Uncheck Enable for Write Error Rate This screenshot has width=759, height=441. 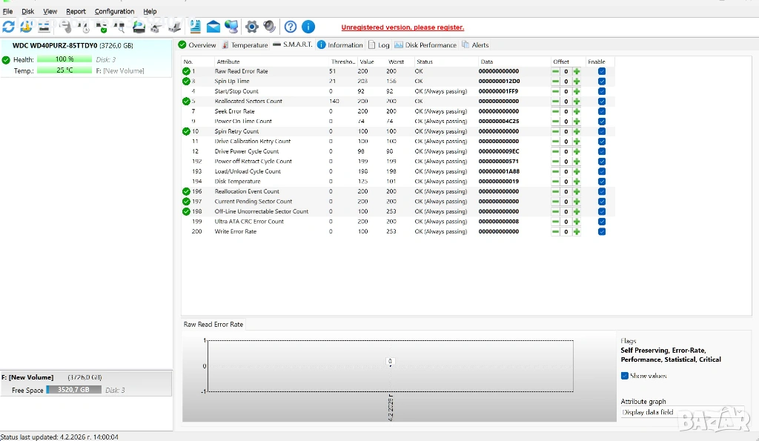[602, 231]
